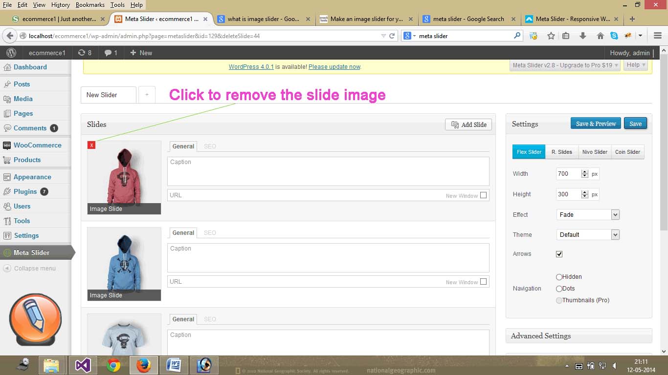Screen dimensions: 668x375
Task: Click the bookmark star icon in the Firefox toolbar
Action: 551,36
